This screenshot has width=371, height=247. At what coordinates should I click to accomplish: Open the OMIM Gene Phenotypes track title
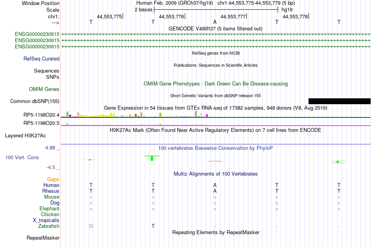tap(216, 84)
